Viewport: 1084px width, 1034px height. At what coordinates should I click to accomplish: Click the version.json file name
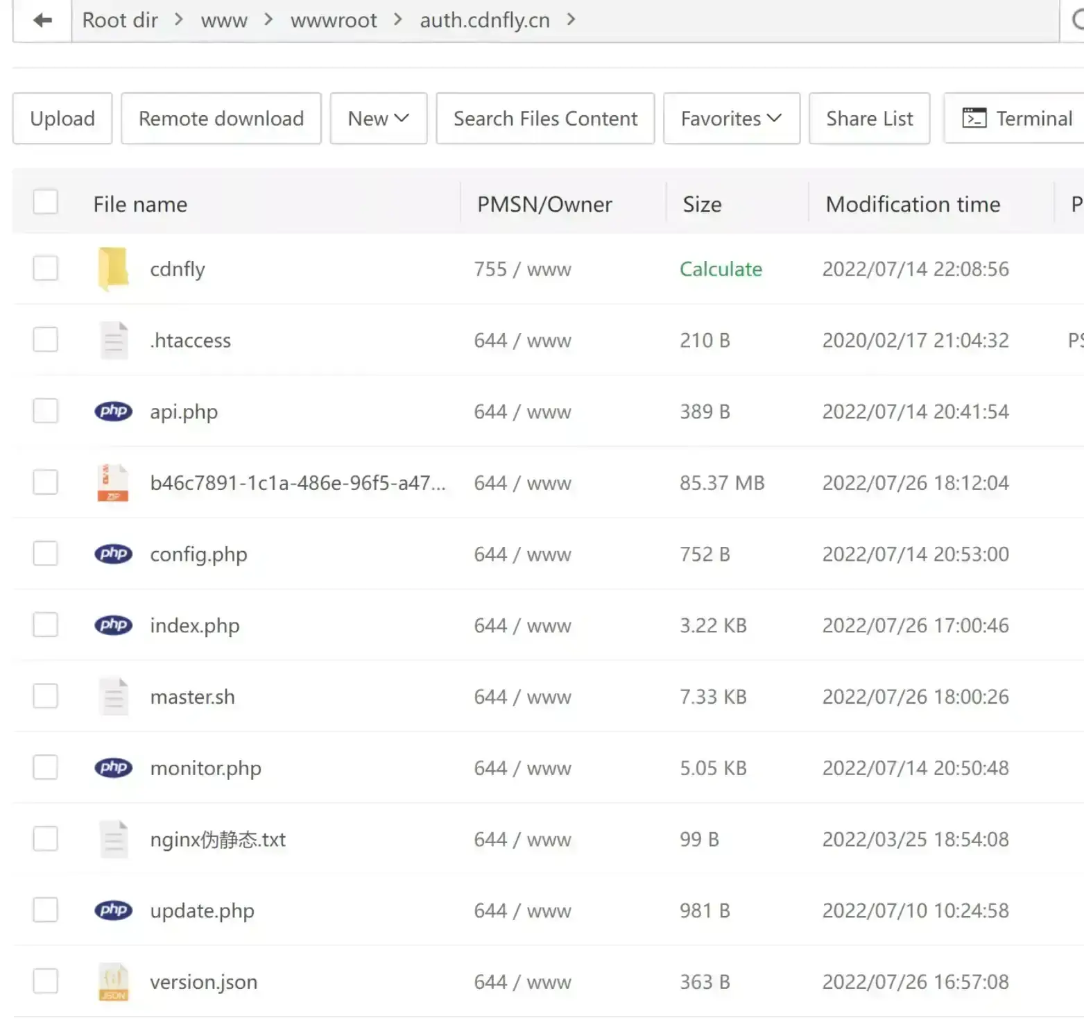[203, 983]
